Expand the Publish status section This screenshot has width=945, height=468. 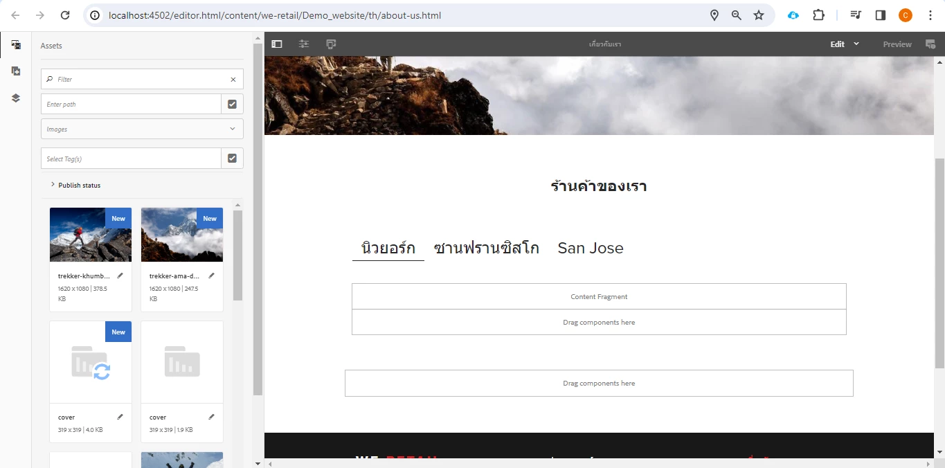[x=76, y=185]
